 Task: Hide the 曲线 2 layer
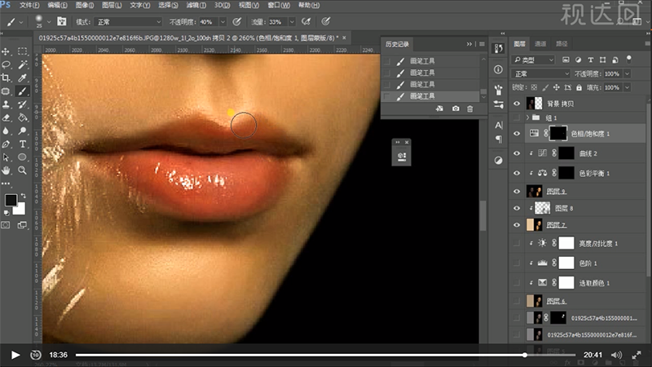(x=517, y=153)
